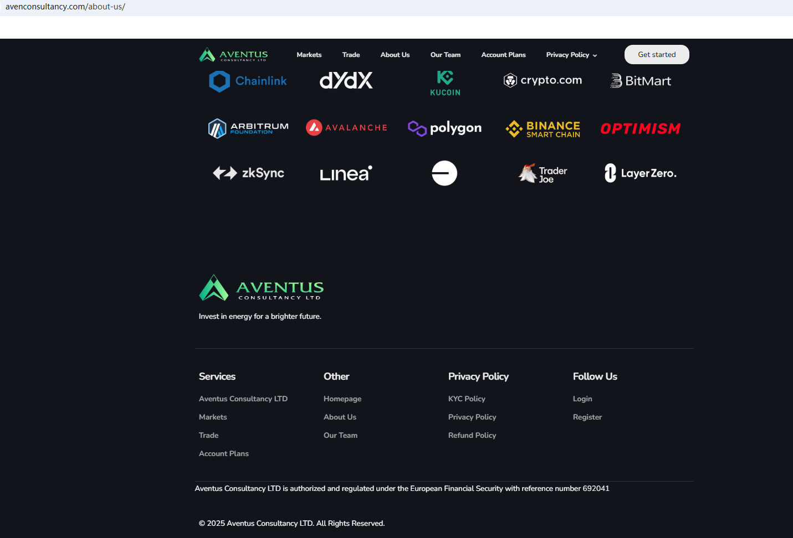Open the Trade link under Services
Viewport: 793px width, 538px height.
[208, 435]
